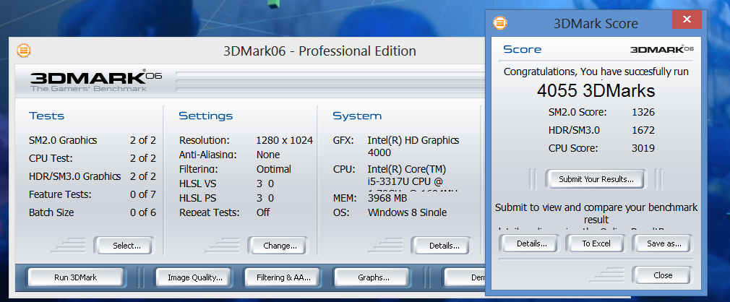Click the Tests section heading
The height and width of the screenshot is (302, 730).
46,116
